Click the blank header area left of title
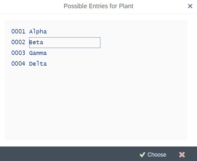 click(x=29, y=6)
